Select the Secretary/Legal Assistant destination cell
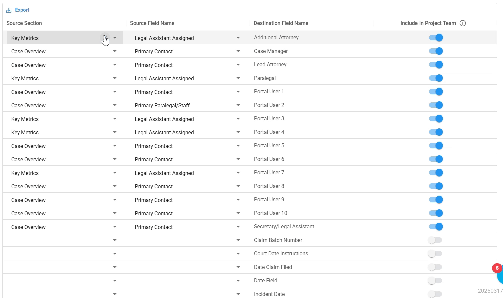Viewport: 503px width, 298px height. tap(284, 226)
